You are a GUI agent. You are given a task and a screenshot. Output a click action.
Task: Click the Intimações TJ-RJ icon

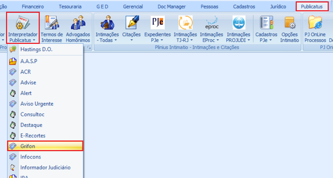(x=185, y=22)
